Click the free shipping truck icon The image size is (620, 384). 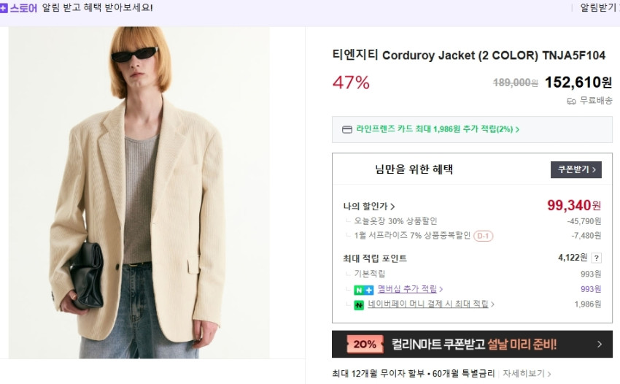click(571, 101)
